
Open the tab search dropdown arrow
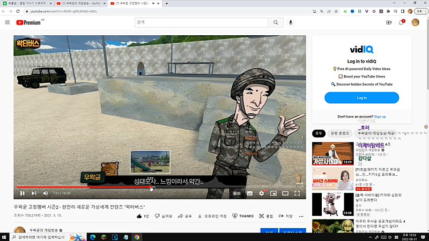pyautogui.click(x=394, y=3)
